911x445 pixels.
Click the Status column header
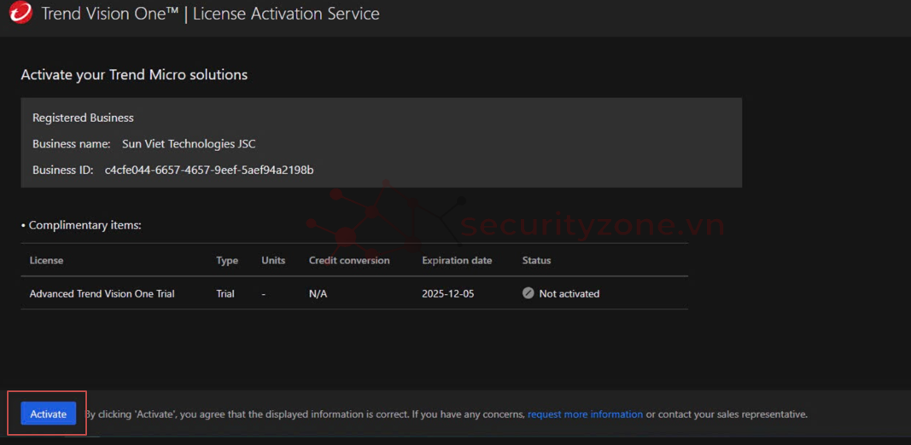click(536, 260)
